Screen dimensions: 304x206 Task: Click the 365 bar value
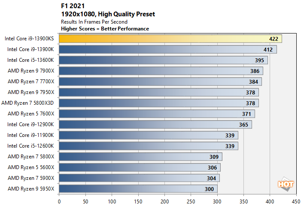tap(243, 124)
